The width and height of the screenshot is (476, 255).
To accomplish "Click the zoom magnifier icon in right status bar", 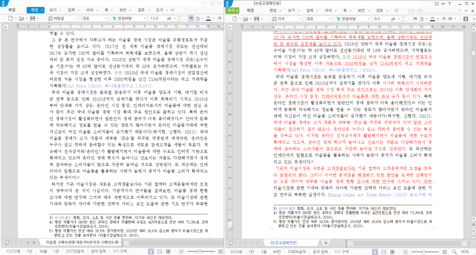I will [454, 252].
